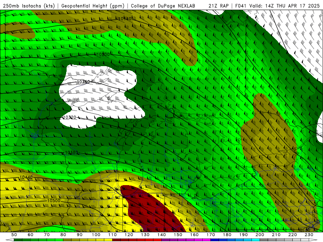This screenshot has height=242, width=323.
Task: Click the 160 value on the color scale
Action: (195, 235)
